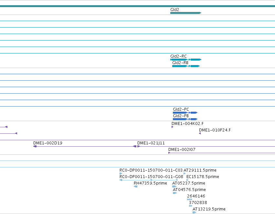Click the AT05237.5prime label
Screen dimensions: 275x214
[x=189, y=183]
